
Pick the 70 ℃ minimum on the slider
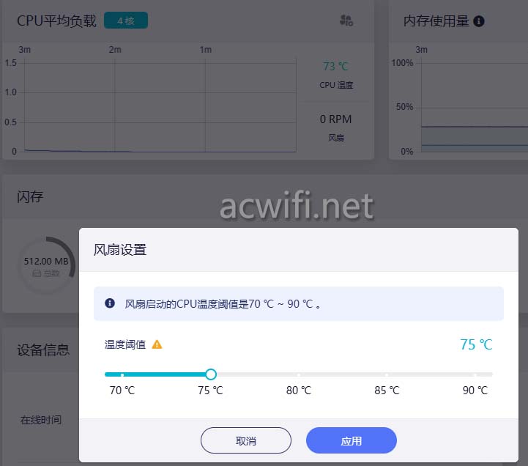pos(122,374)
